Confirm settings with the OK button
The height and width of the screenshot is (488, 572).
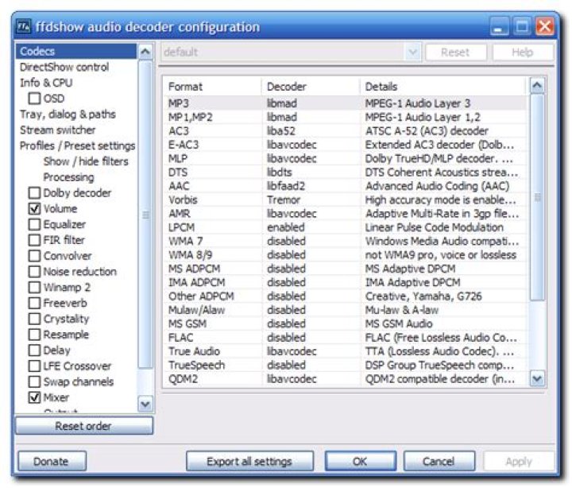click(360, 461)
